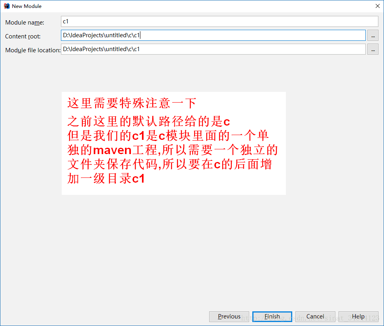The image size is (384, 326).
Task: Go back using the Previous button
Action: 229,316
